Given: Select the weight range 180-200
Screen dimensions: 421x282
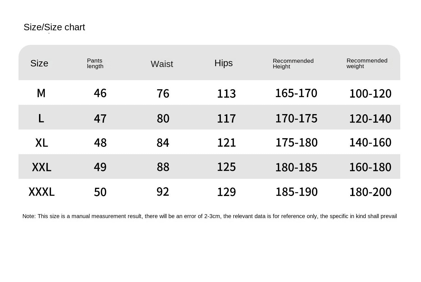Looking at the screenshot, I should tap(370, 192).
